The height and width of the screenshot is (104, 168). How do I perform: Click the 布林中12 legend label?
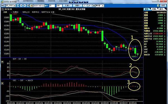click(35, 12)
